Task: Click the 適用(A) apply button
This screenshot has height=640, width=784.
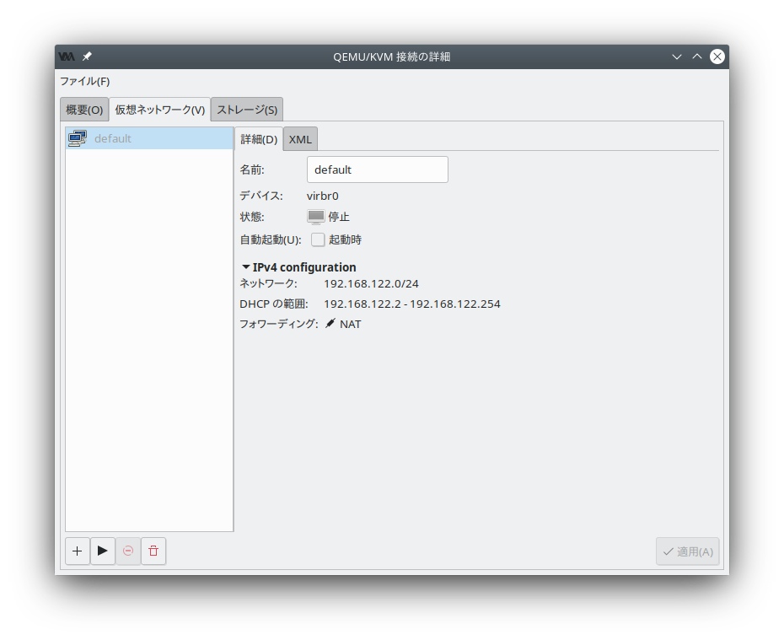Action: 687,551
